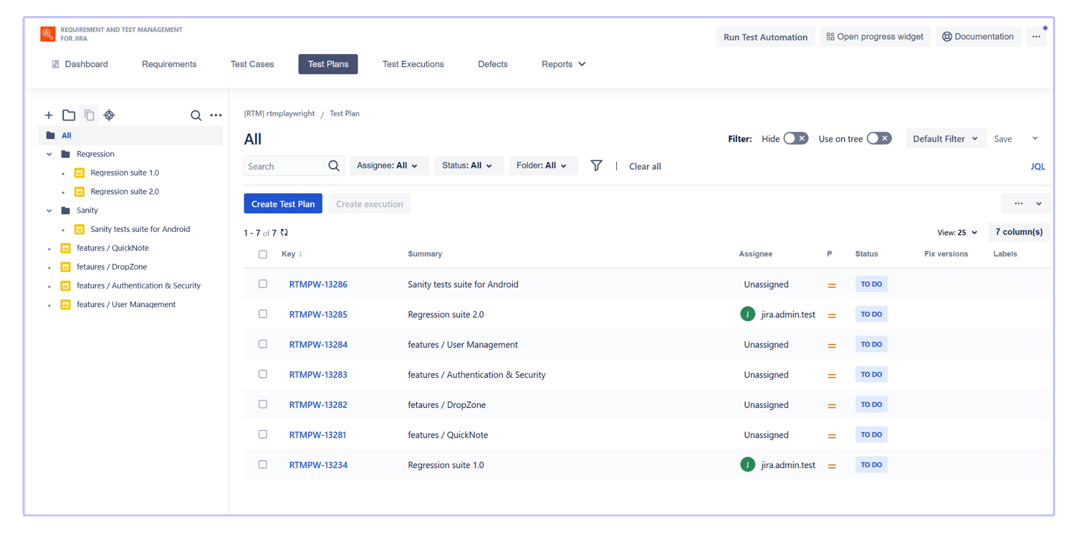Open the tree search with the magnifier icon
The width and height of the screenshot is (1079, 535).
click(x=196, y=115)
